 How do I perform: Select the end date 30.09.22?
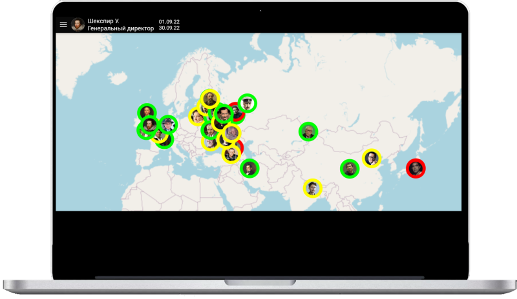[x=169, y=28]
